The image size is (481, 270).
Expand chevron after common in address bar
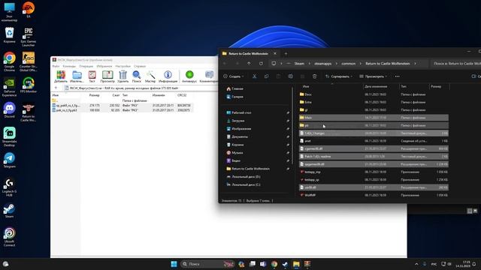tap(361, 64)
